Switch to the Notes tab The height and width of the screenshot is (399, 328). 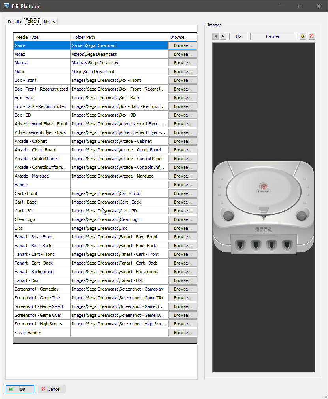coord(49,22)
